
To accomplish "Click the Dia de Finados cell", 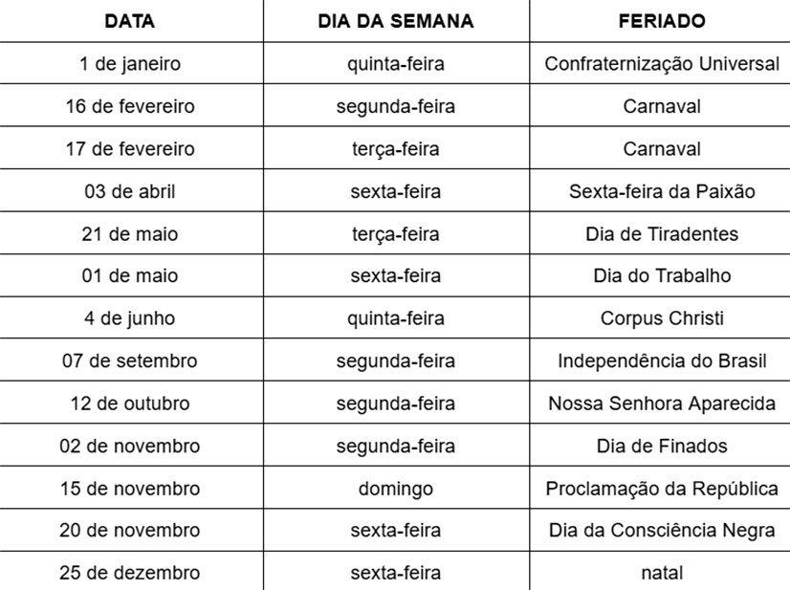I will click(661, 446).
